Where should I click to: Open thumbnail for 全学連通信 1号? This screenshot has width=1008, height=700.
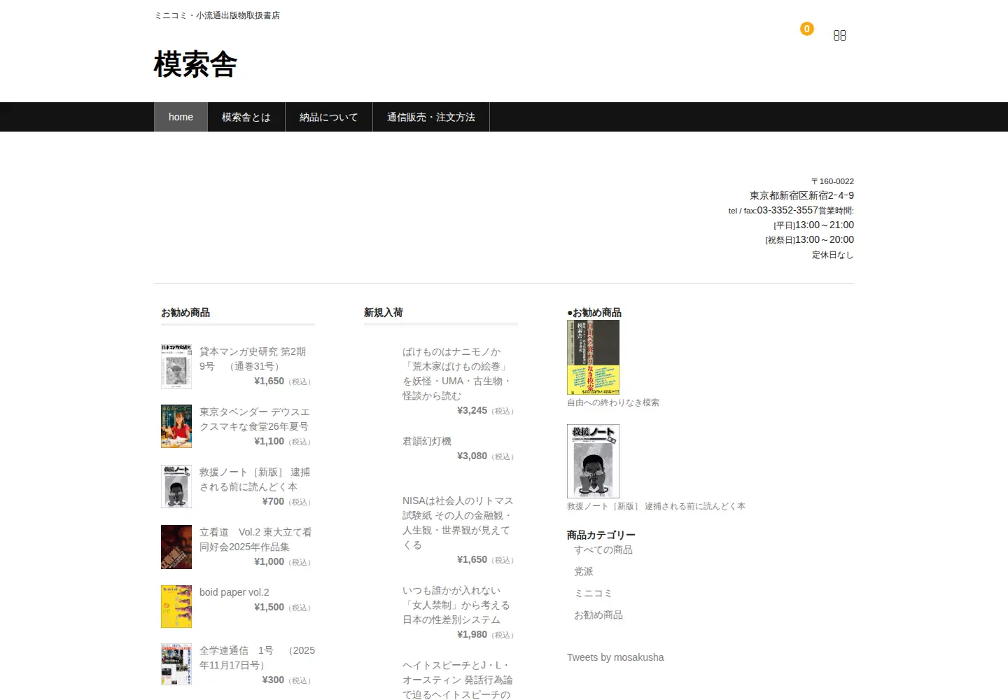click(x=176, y=664)
